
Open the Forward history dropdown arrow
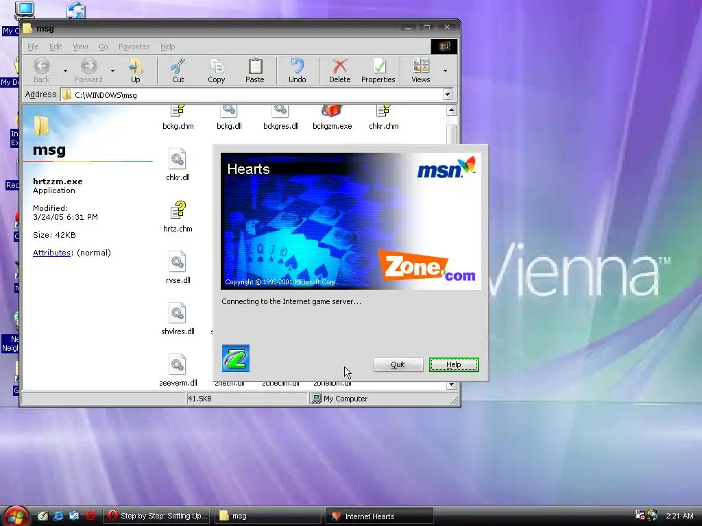coord(112,71)
